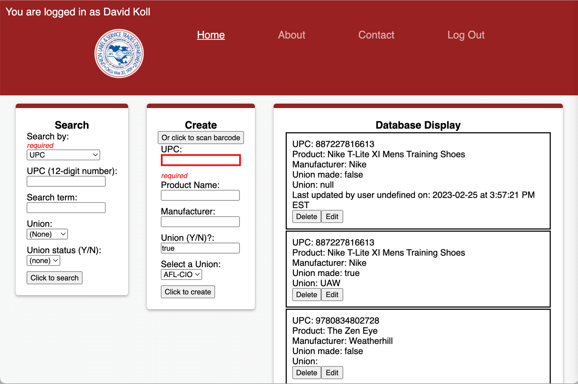Click the Manufacturer input field

point(200,222)
